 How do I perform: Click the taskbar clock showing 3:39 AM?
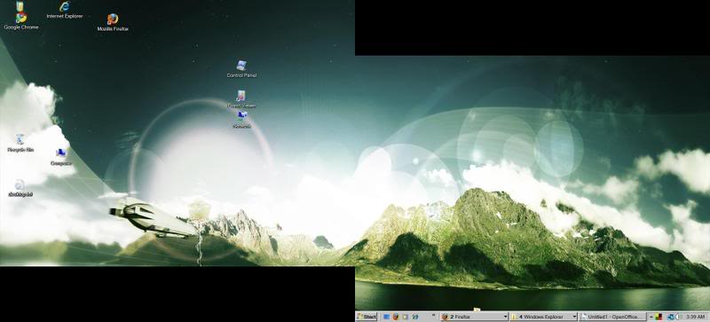pyautogui.click(x=696, y=317)
